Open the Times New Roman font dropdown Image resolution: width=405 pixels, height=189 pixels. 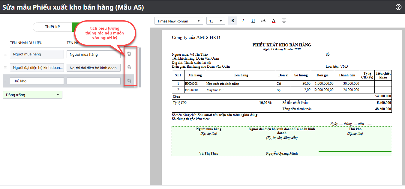point(178,21)
